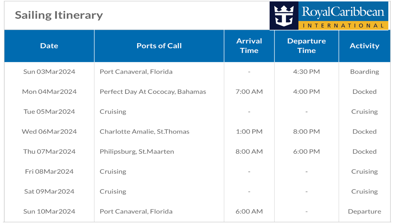Click the Date column header
The height and width of the screenshot is (224, 393).
click(49, 46)
